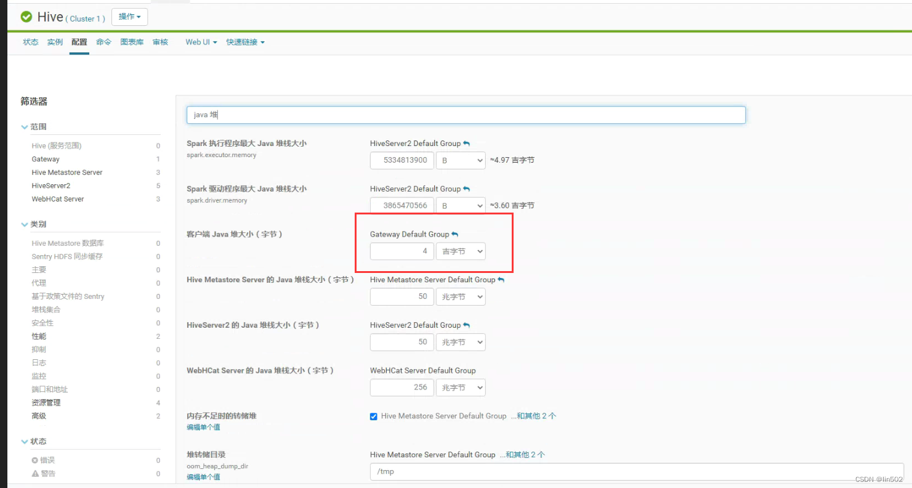Revert Hive Metastore Server heap size arrow

click(501, 280)
